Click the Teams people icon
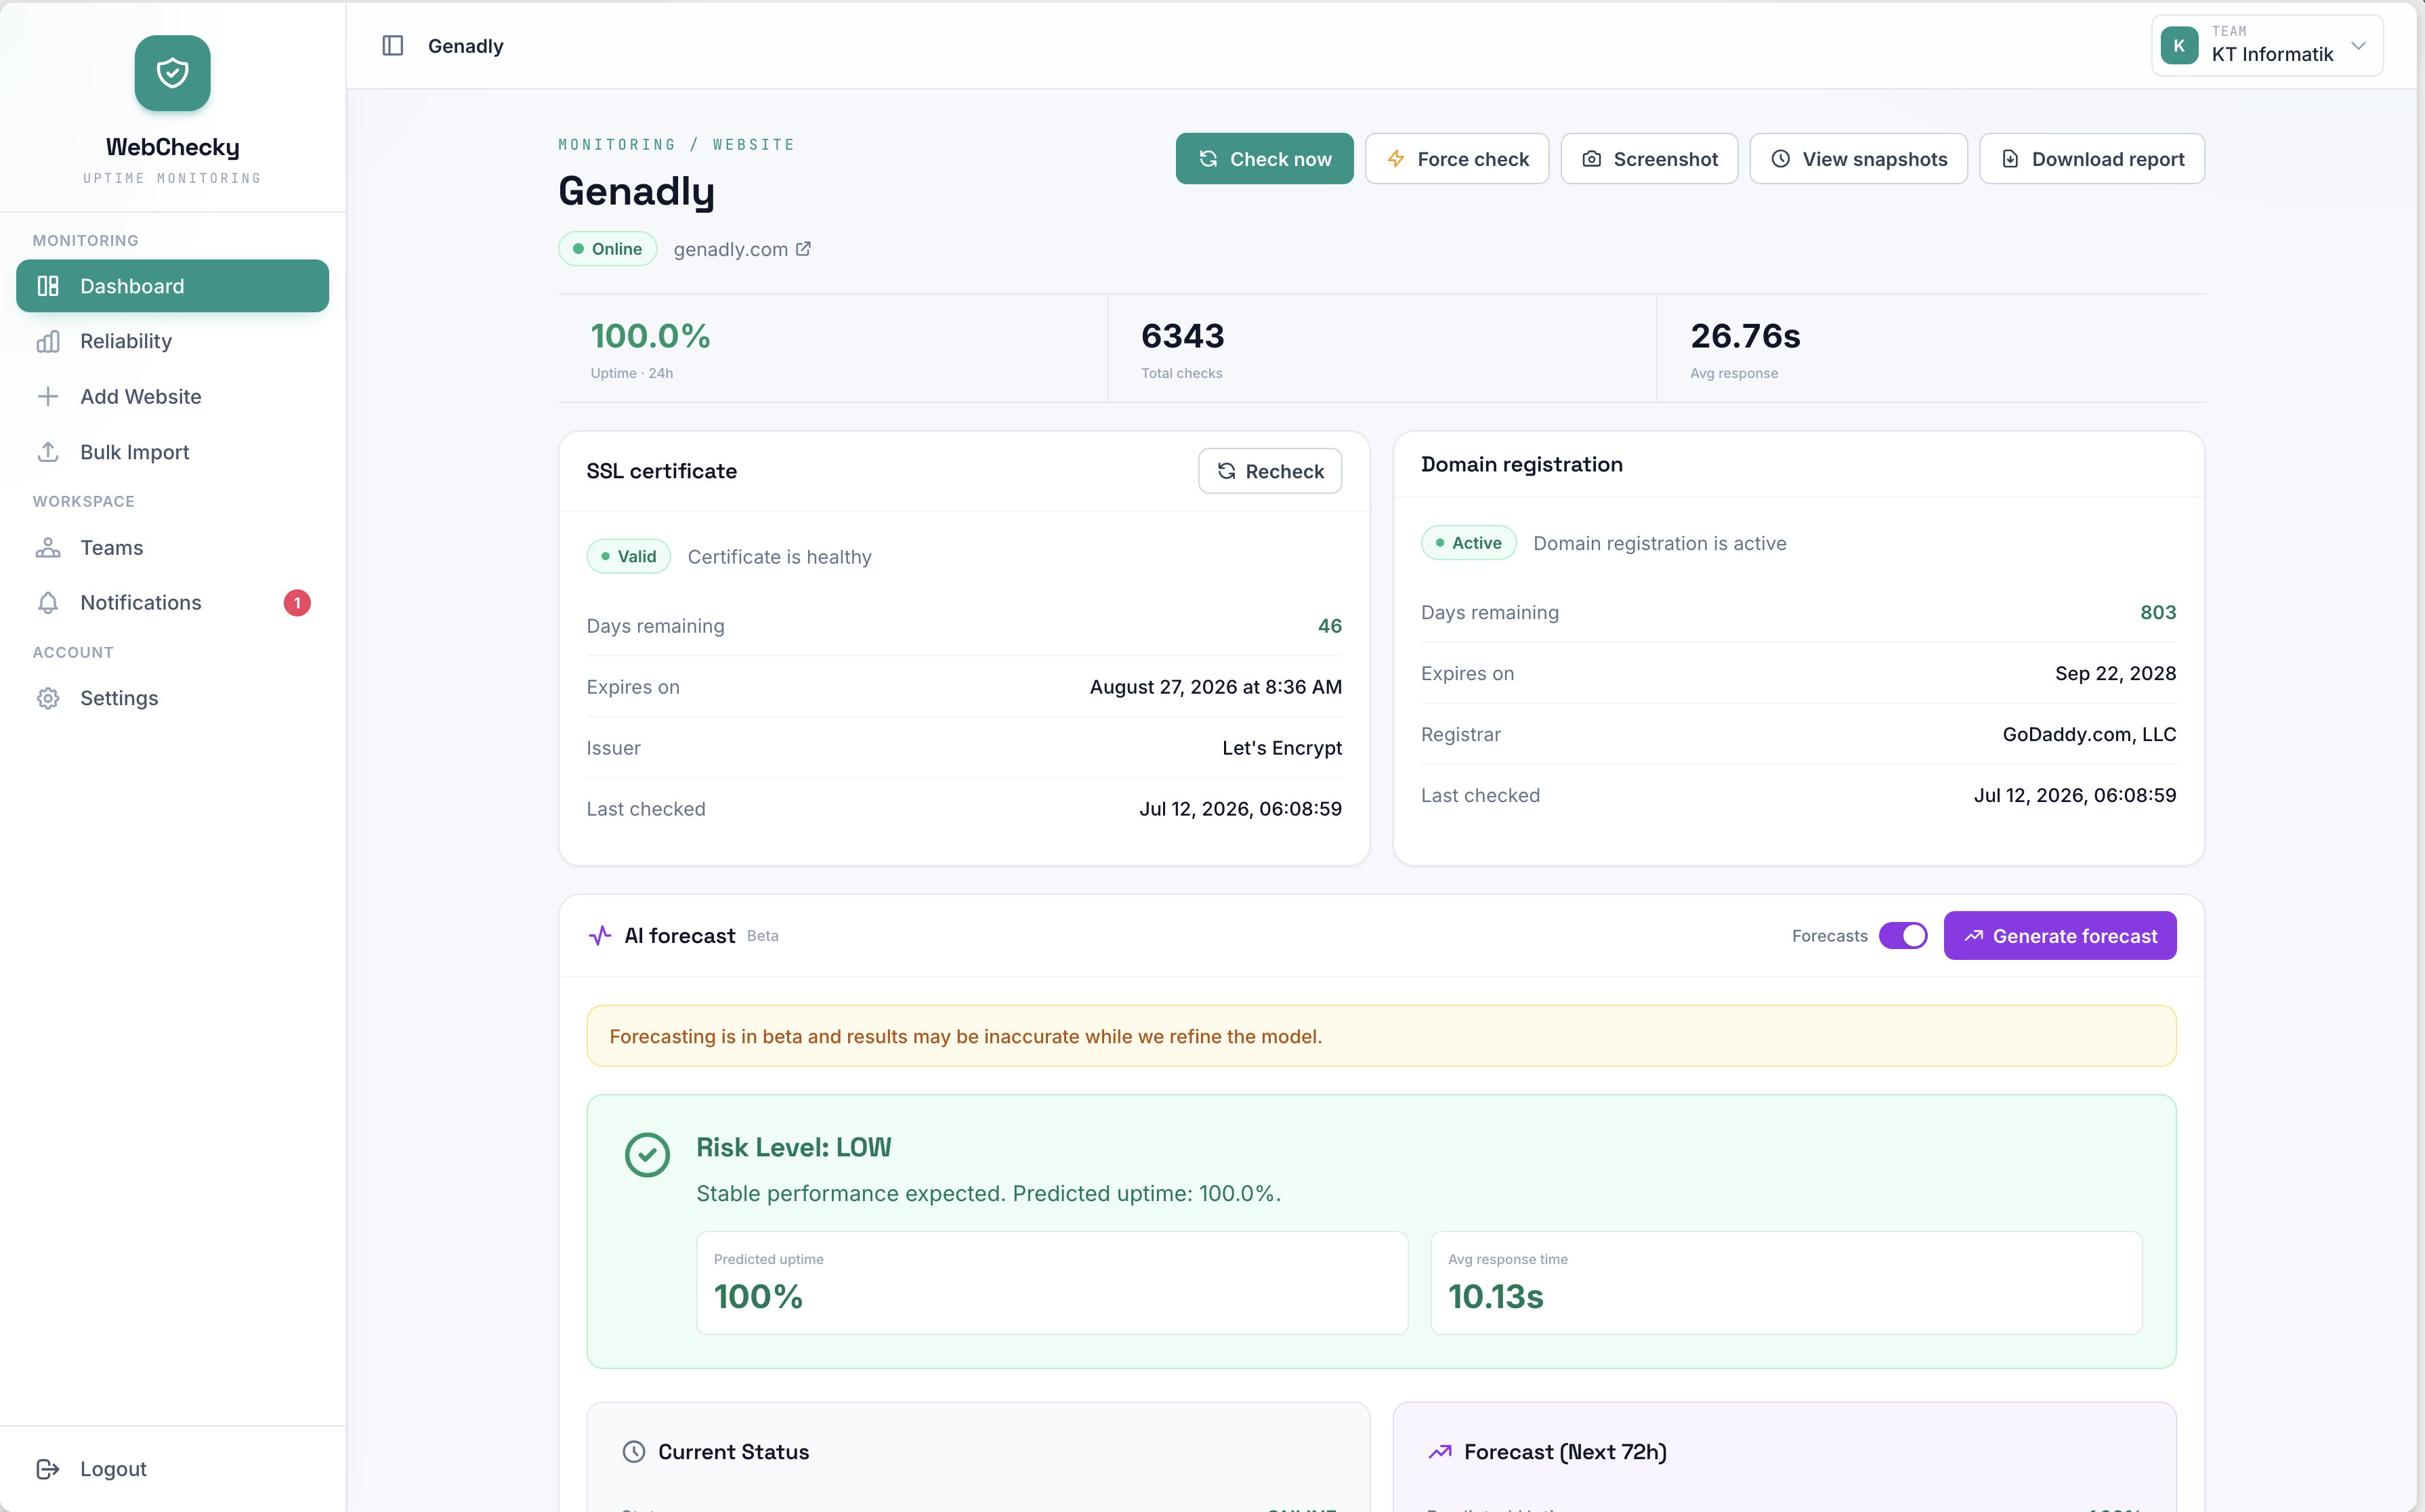 point(48,548)
